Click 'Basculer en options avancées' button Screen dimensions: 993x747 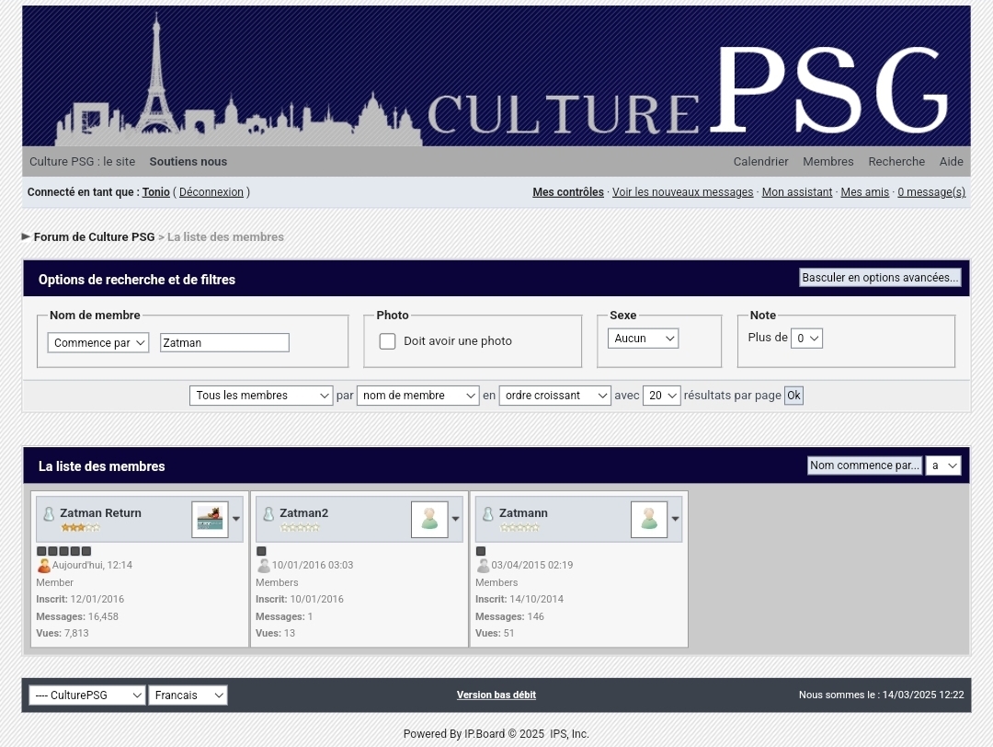click(880, 278)
